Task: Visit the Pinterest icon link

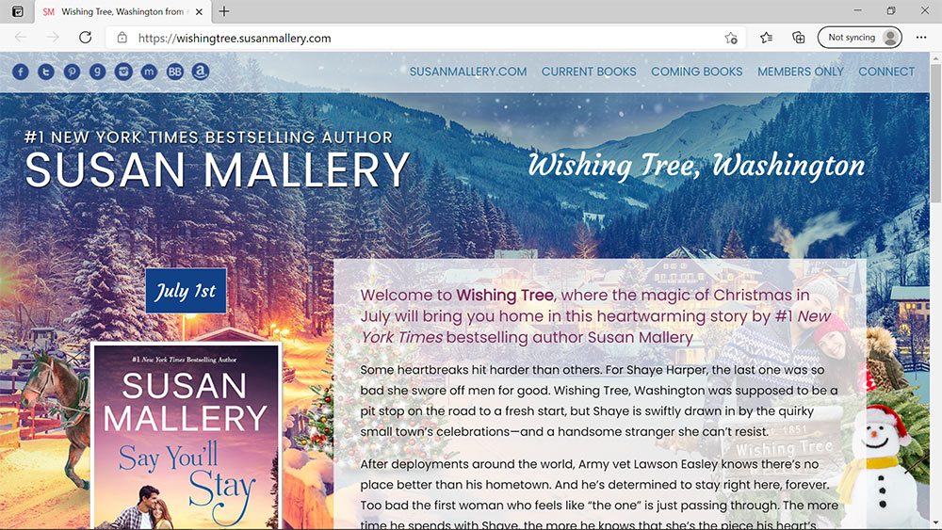Action: 73,72
